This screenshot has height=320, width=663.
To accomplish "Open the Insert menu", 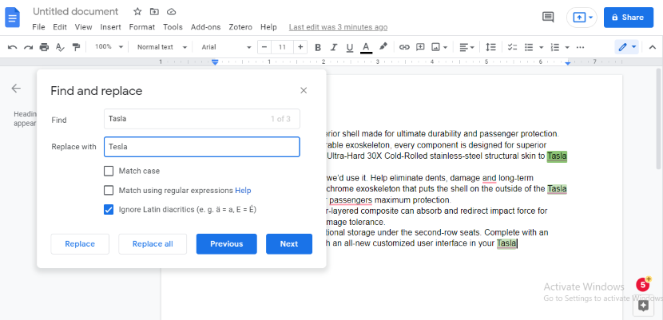I will (x=110, y=27).
